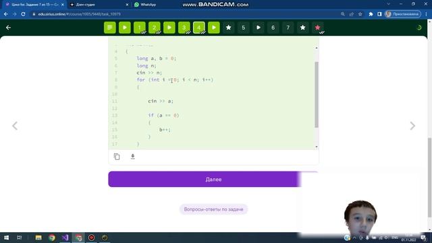Open the lesson text list icon step

coord(109,28)
